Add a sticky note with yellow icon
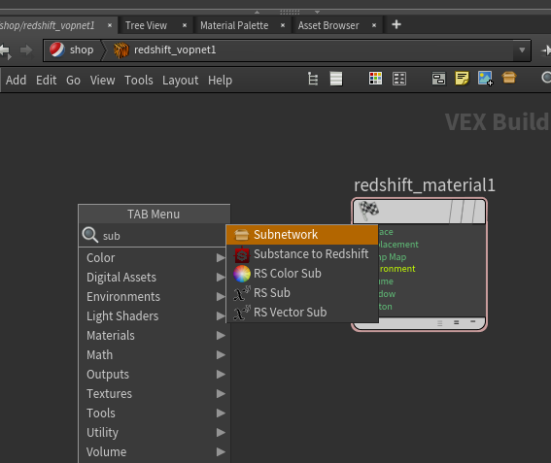Viewport: 551px width, 463px height. (x=462, y=79)
